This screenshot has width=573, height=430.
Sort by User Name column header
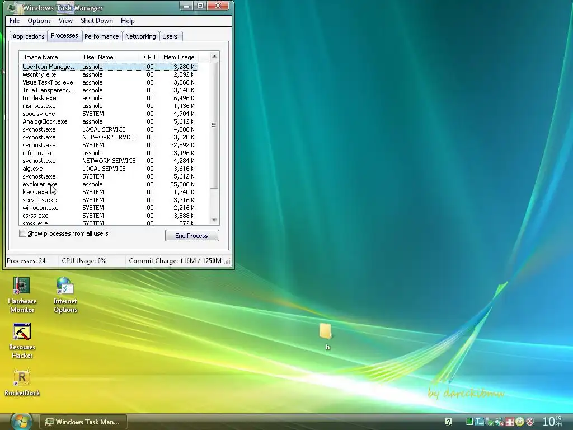(109, 57)
